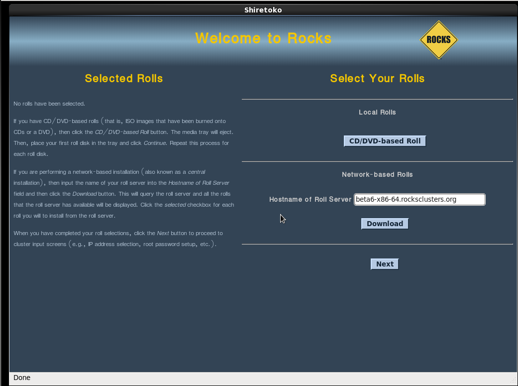Click the italic 'central' word in instructions

click(x=197, y=172)
